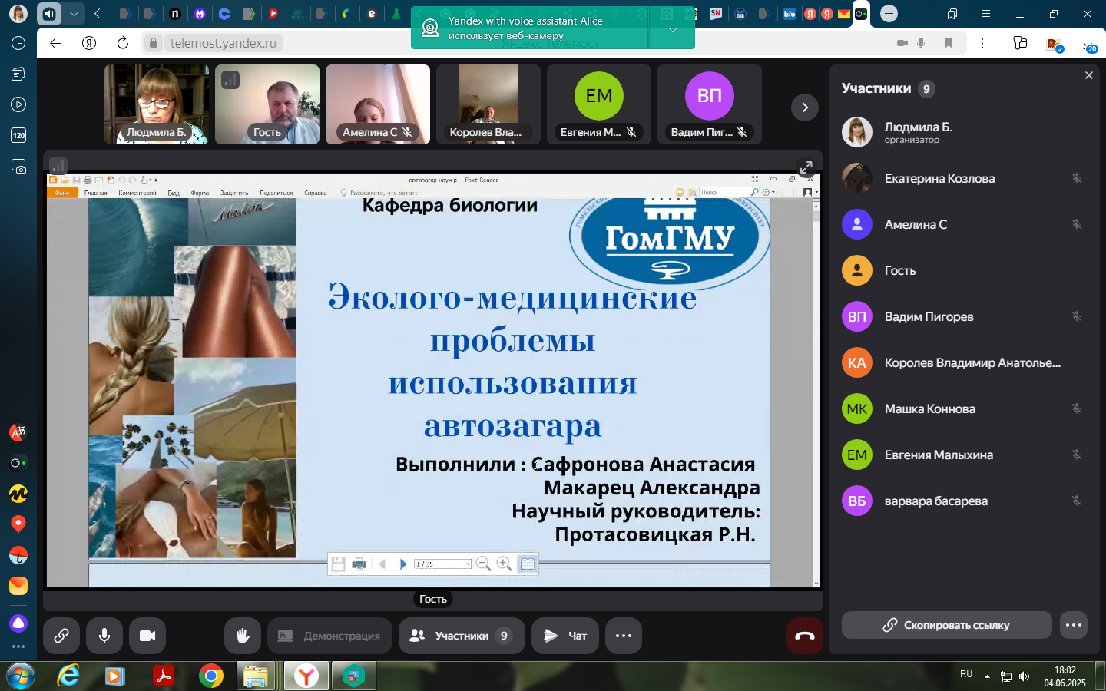The image size is (1106, 691).
Task: Reload the telemost.yandex.ru page
Action: coord(123,43)
